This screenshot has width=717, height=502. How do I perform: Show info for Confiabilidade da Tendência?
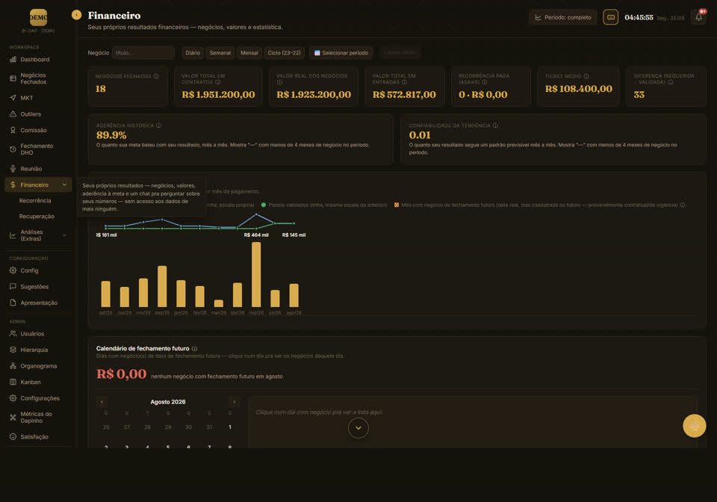[495, 125]
